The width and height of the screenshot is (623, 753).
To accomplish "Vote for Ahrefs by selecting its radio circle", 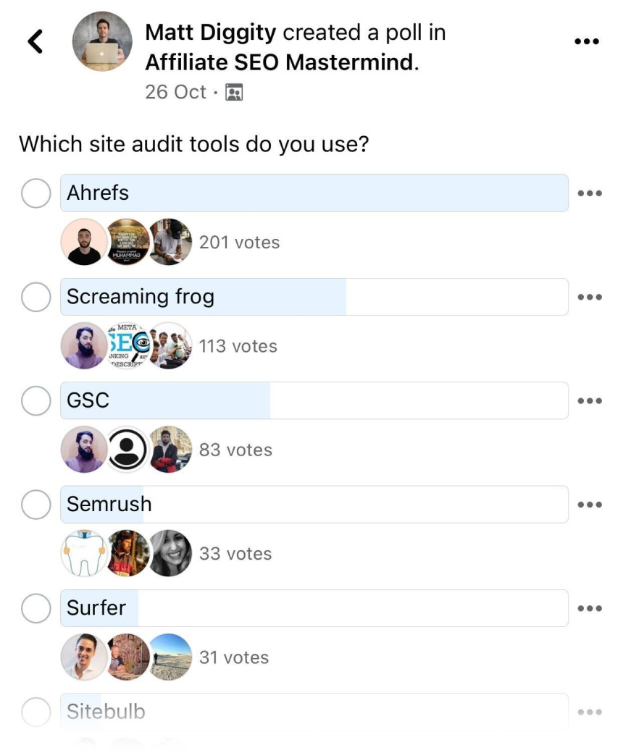I will pyautogui.click(x=35, y=193).
